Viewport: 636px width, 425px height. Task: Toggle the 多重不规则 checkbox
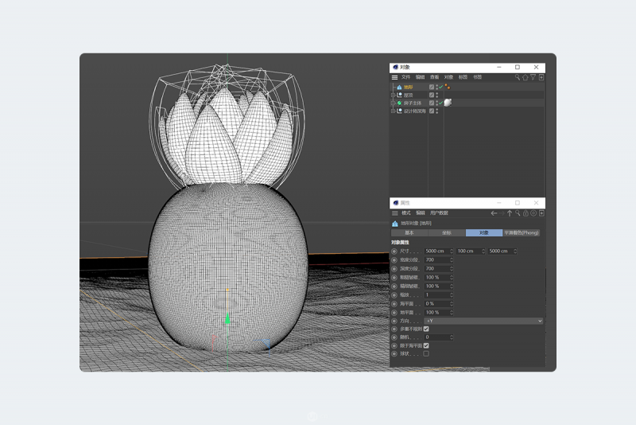click(426, 329)
